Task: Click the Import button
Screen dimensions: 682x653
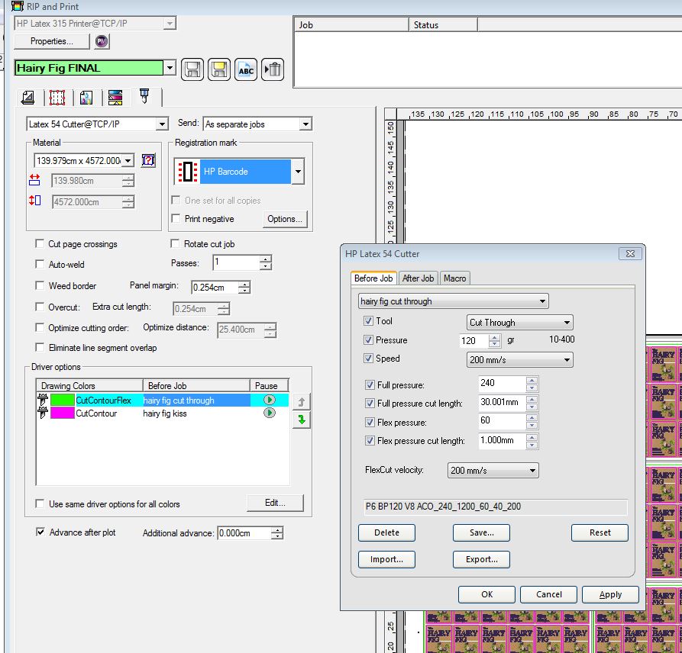Action: [386, 560]
